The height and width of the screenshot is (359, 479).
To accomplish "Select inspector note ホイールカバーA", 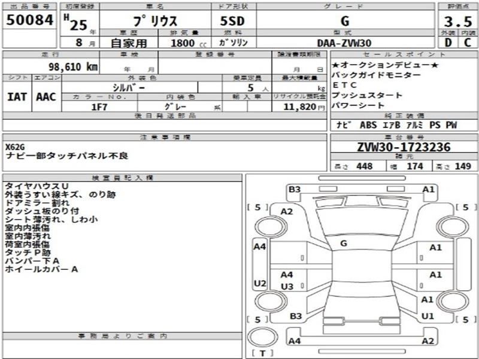I will pos(41,269).
